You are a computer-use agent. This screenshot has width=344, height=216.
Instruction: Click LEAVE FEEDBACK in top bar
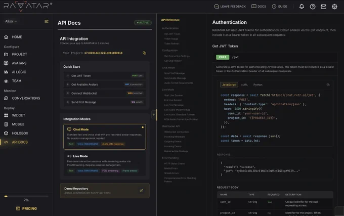pos(230,7)
